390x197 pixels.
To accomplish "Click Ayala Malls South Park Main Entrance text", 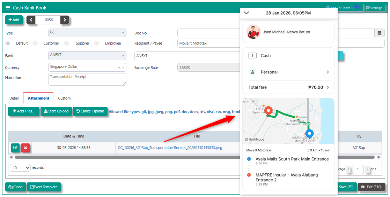I will (292, 159).
